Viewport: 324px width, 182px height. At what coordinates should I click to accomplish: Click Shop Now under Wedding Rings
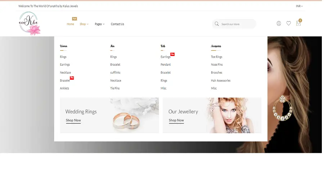(x=73, y=120)
